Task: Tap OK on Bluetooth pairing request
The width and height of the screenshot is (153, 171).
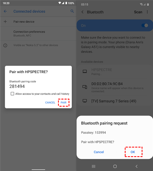Action: [x=133, y=152]
